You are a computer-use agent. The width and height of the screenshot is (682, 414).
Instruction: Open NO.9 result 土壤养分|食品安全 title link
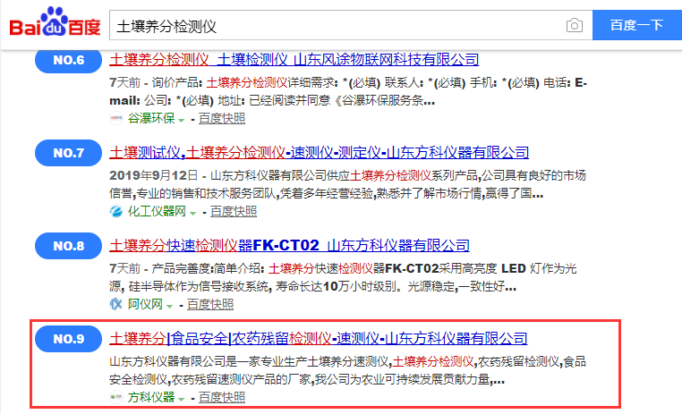pos(319,338)
